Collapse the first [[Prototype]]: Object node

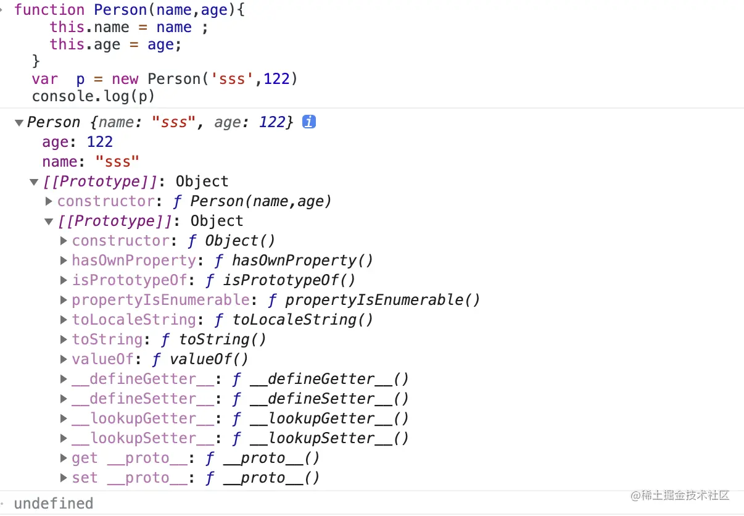click(34, 181)
